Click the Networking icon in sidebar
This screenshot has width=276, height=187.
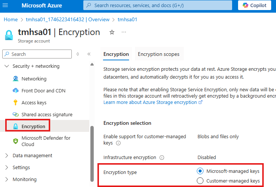[x=16, y=79]
